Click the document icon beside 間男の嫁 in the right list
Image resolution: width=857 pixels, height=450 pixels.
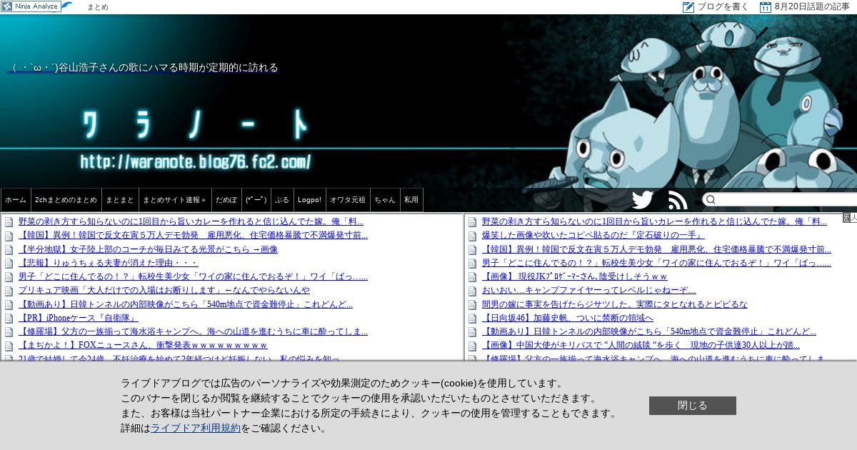coord(473,304)
